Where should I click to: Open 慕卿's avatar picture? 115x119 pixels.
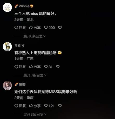click(7, 86)
